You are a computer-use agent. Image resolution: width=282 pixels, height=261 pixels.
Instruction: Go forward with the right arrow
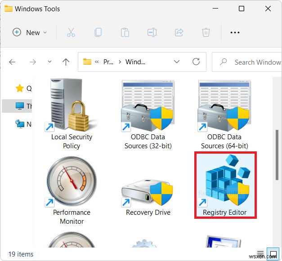click(x=33, y=62)
